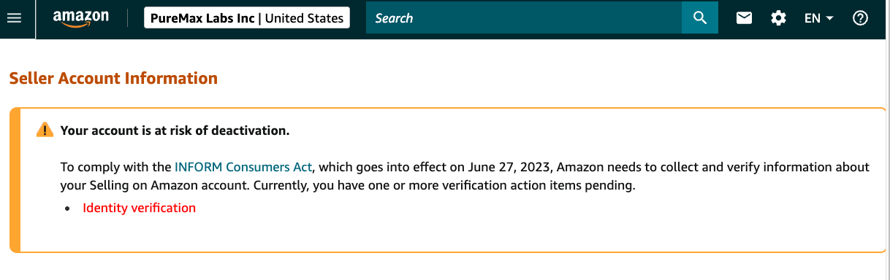Focus the Search input field
This screenshot has height=280, width=890.
pos(524,18)
